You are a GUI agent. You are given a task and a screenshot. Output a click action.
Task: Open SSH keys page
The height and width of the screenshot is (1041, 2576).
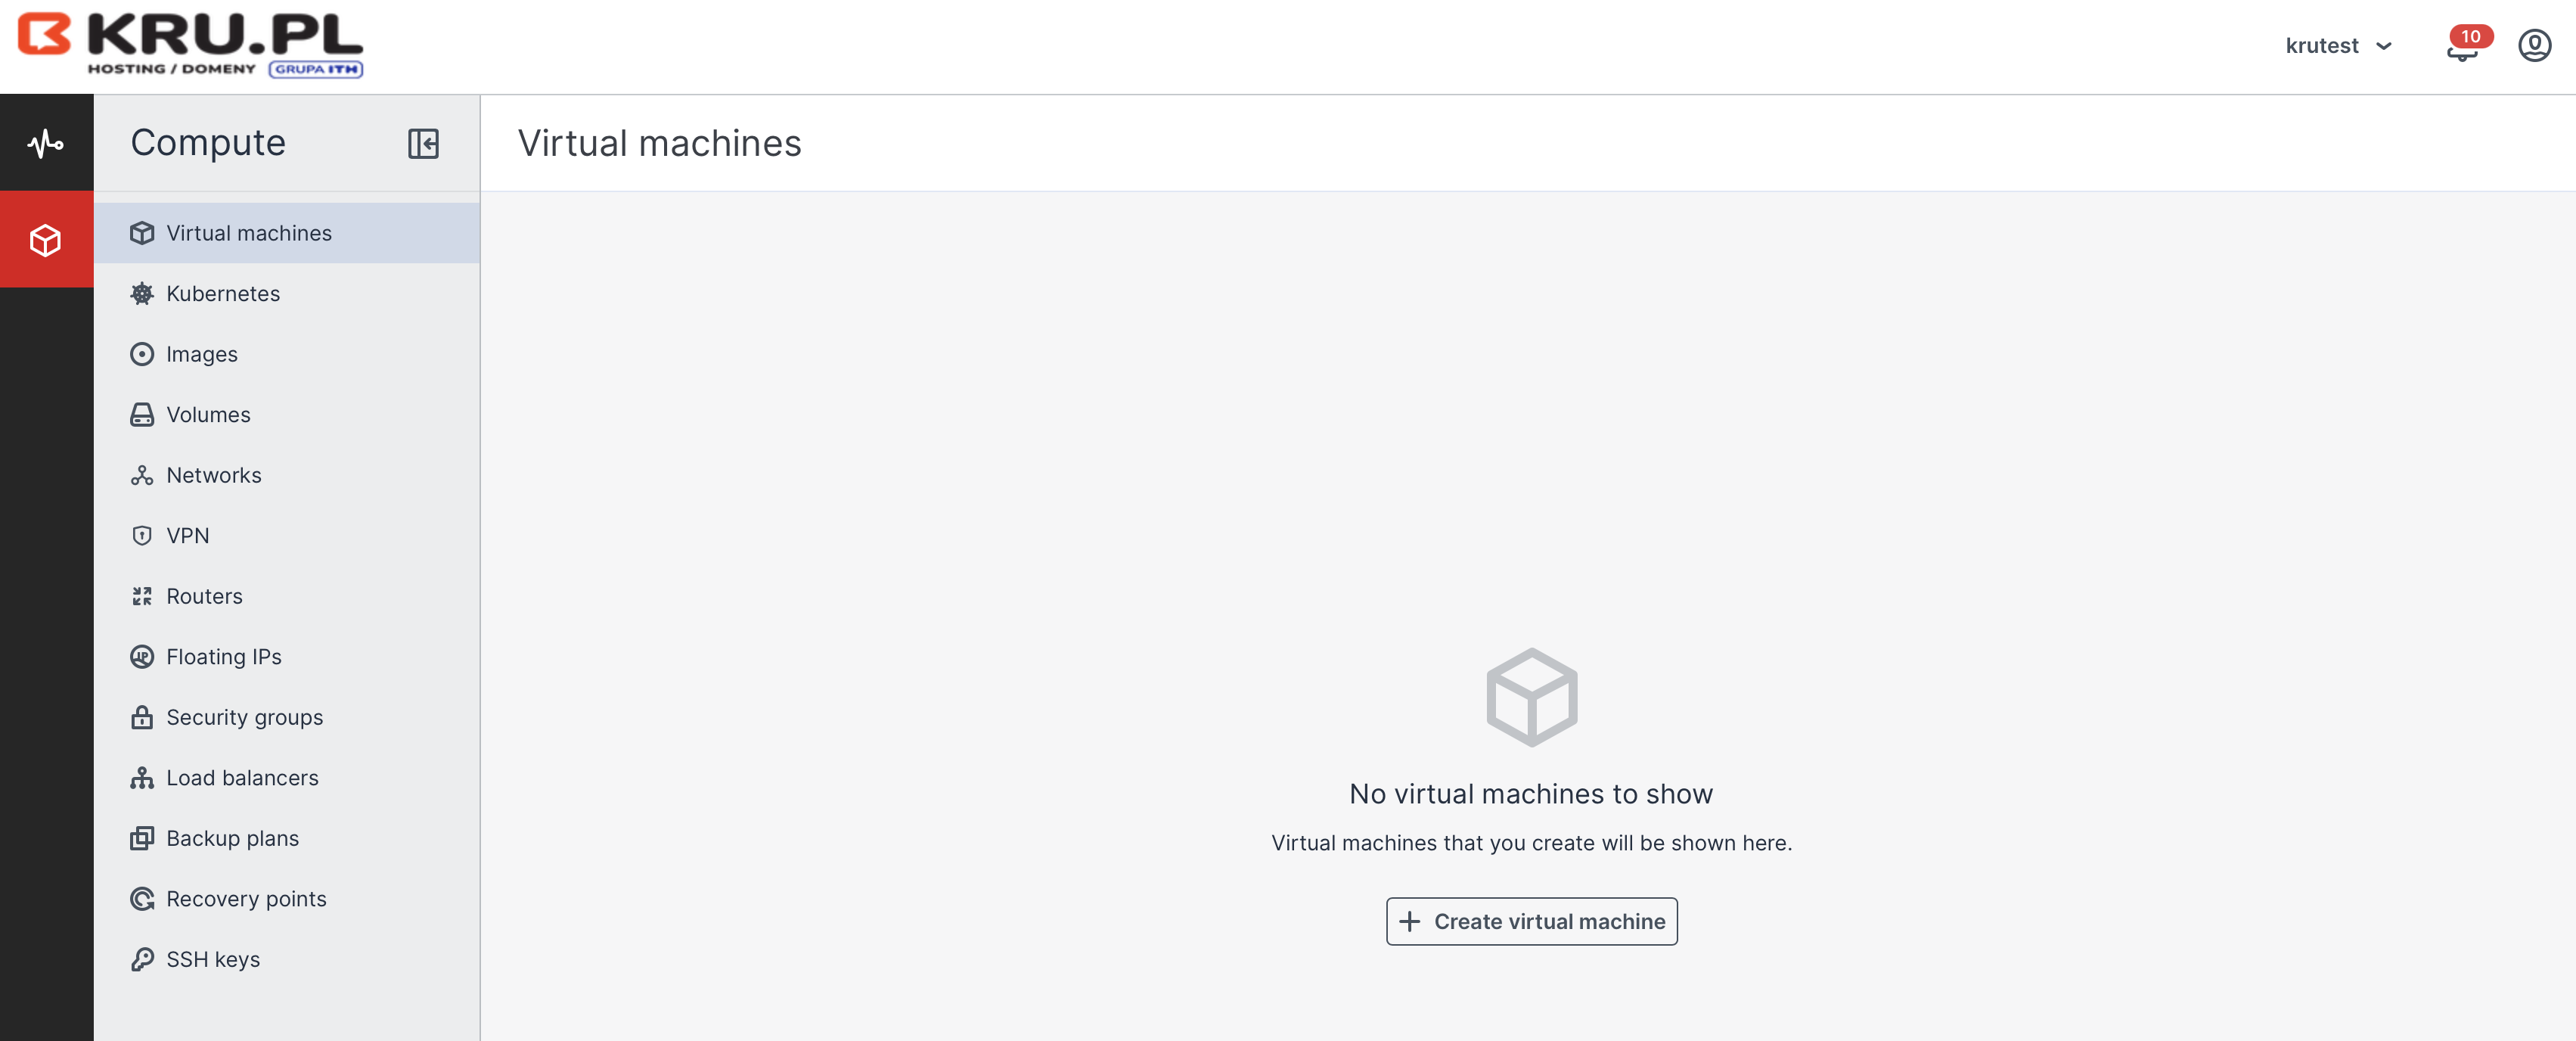click(x=213, y=959)
